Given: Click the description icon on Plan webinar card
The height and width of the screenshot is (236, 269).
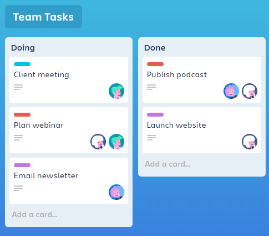Looking at the screenshot, I should [18, 138].
